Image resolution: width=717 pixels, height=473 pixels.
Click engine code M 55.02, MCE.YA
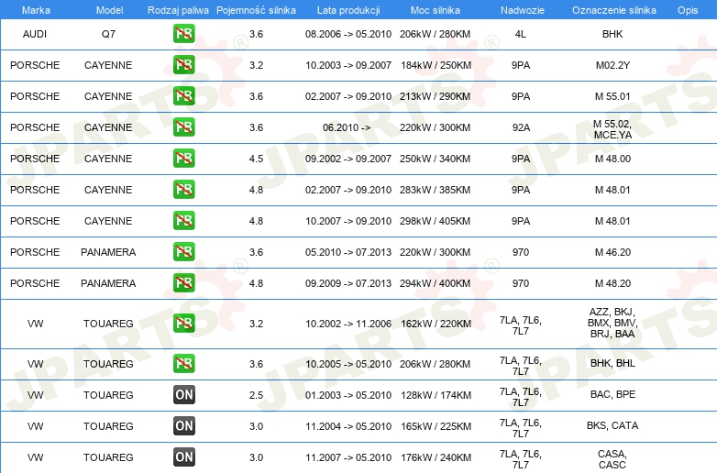point(612,129)
